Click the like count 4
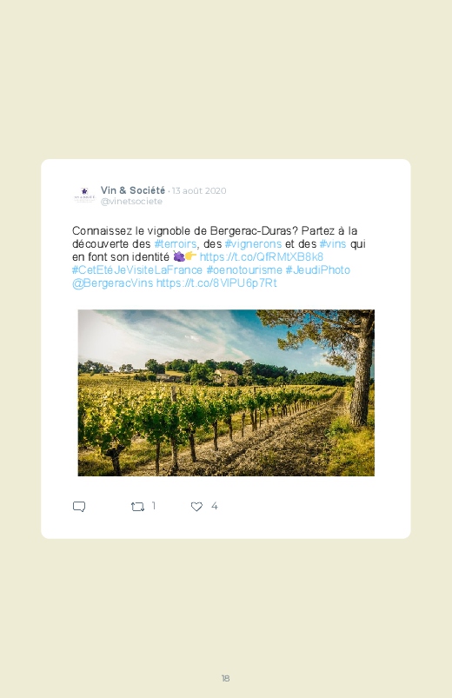452x698 pixels. [x=214, y=506]
